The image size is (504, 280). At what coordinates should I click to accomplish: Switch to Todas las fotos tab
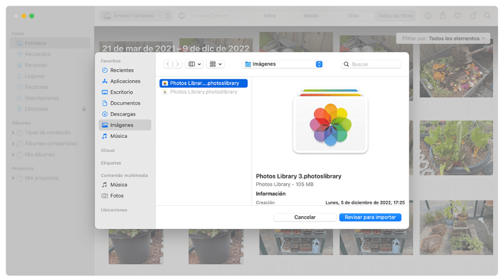point(395,16)
